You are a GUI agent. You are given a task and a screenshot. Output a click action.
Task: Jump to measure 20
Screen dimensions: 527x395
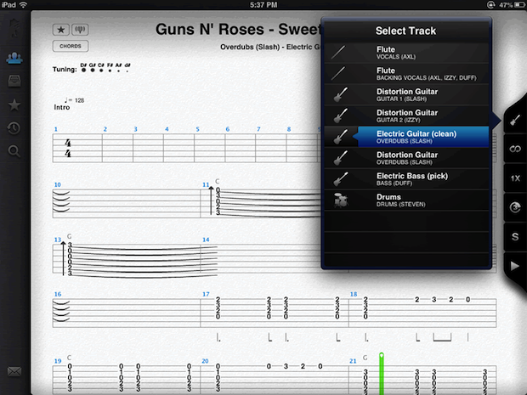click(205, 361)
